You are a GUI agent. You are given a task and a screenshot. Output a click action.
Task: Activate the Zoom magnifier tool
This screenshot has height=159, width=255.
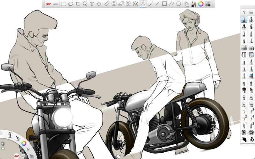pos(85,4)
